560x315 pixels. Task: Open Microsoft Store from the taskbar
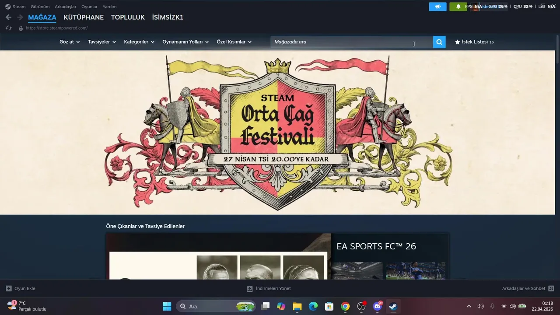[329, 306]
